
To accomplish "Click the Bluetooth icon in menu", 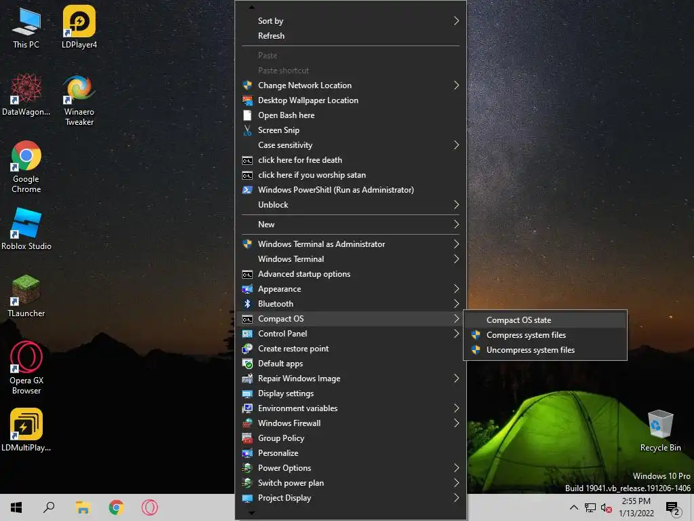I will coord(247,304).
